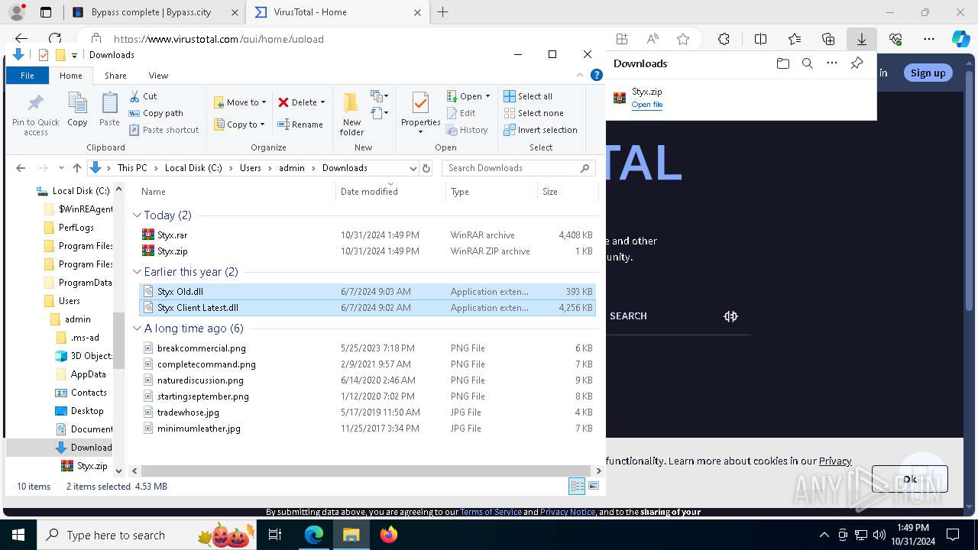
Task: Collapse the A long time ago group
Action: pyautogui.click(x=137, y=328)
